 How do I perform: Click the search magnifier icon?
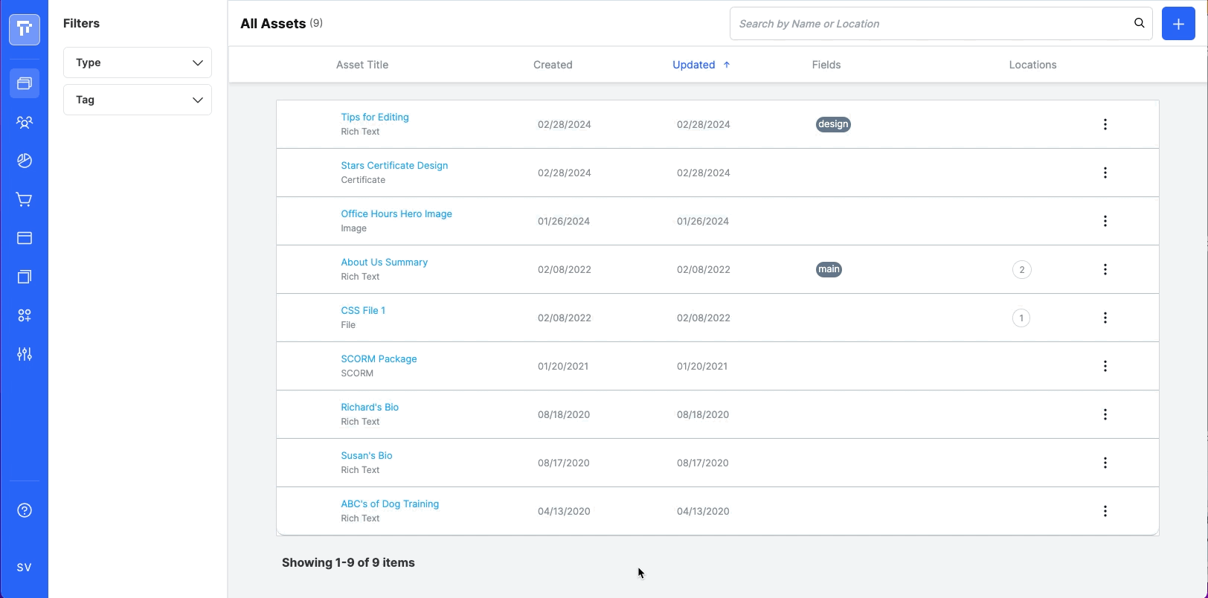pos(1139,24)
